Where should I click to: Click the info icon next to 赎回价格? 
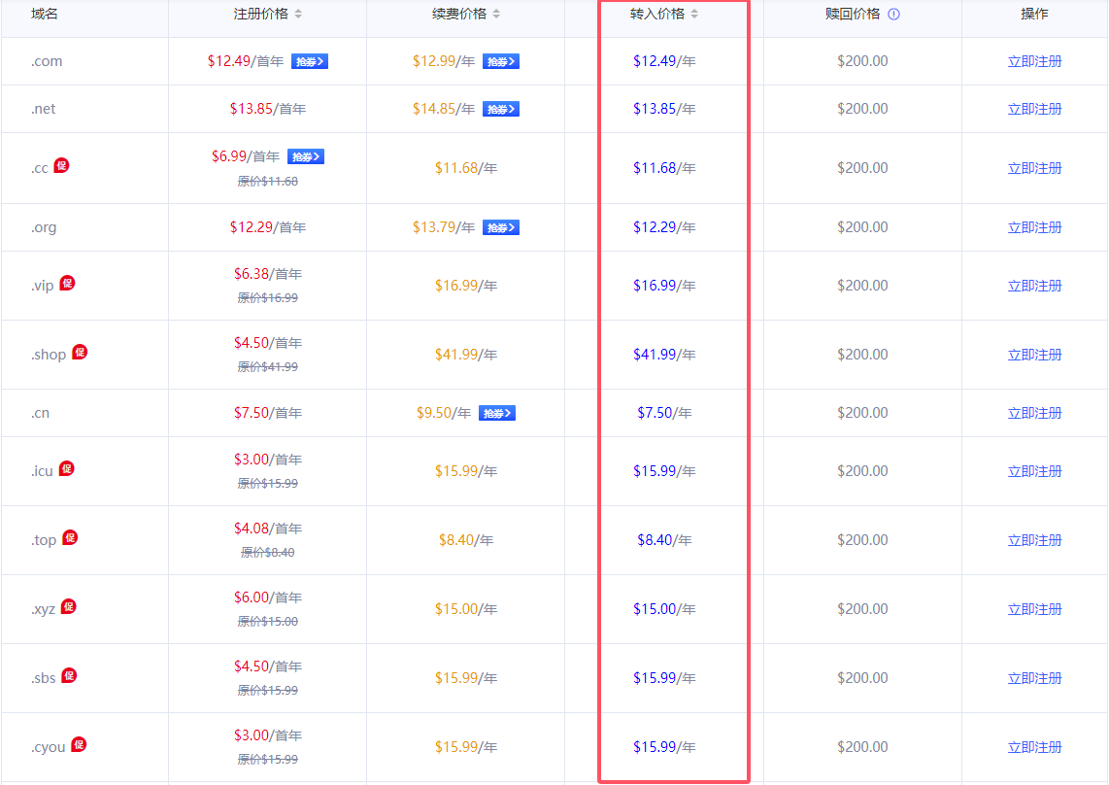pos(894,15)
